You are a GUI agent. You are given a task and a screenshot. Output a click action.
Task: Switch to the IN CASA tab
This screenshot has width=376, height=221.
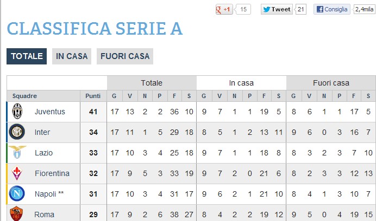tap(72, 56)
